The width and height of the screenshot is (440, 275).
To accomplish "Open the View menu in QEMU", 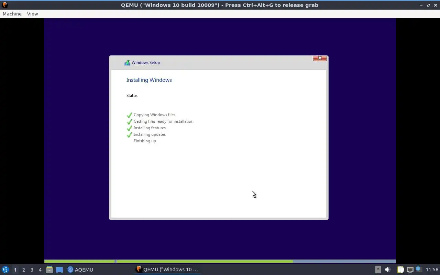I will (x=32, y=14).
